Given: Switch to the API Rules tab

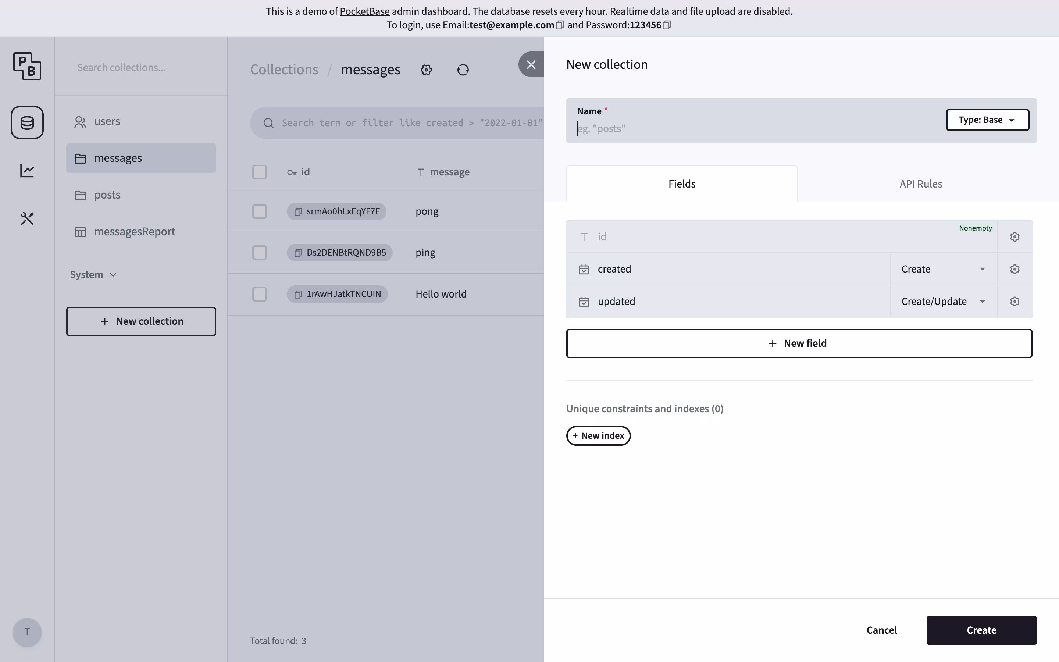Looking at the screenshot, I should pyautogui.click(x=921, y=184).
